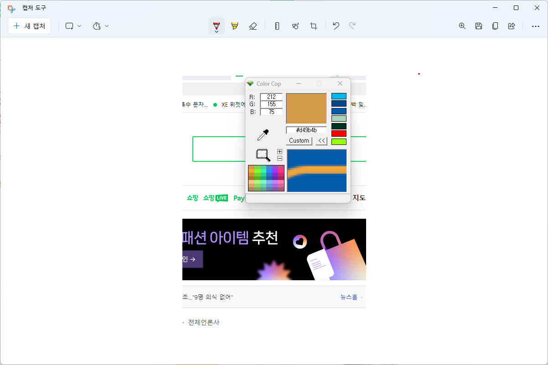Undo the last edit

tap(336, 26)
